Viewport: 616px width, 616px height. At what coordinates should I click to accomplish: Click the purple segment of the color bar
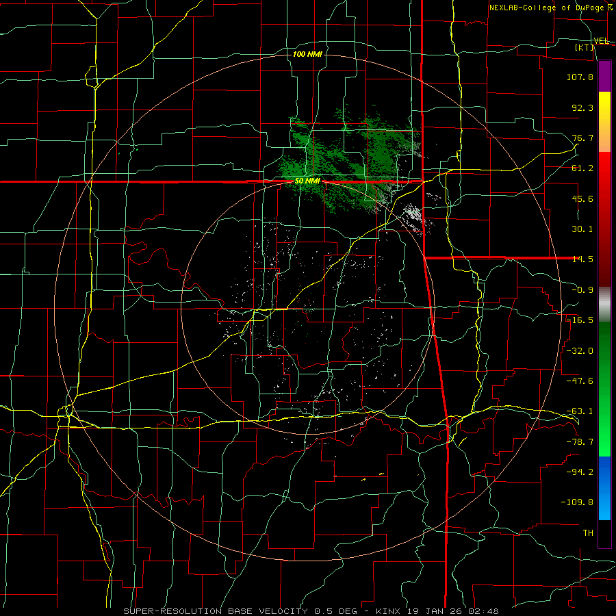tap(604, 76)
